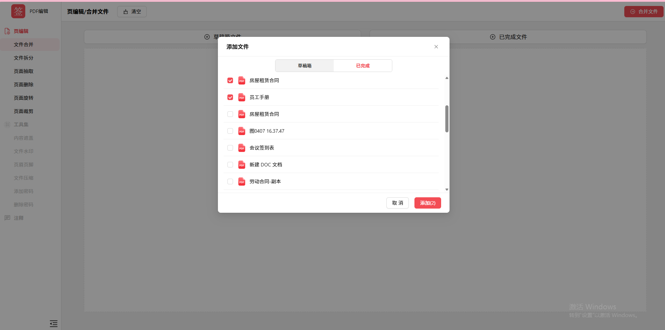Viewport: 665px width, 330px height.
Task: Close the 添加文件 dialog
Action: click(x=436, y=47)
